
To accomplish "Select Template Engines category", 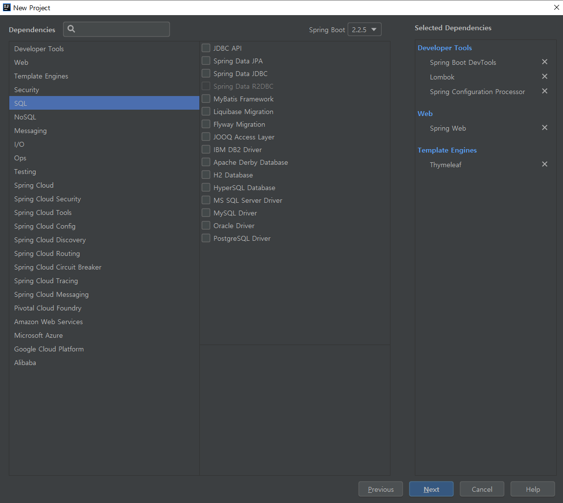I will point(104,76).
